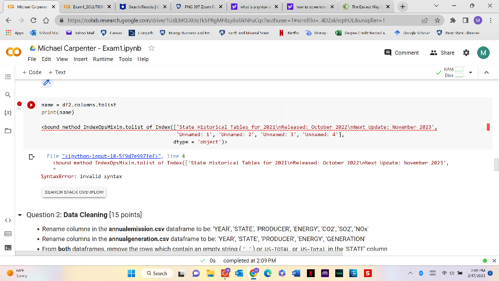499x281 pixels.
Task: Open the code snippets panel
Action: point(7,220)
